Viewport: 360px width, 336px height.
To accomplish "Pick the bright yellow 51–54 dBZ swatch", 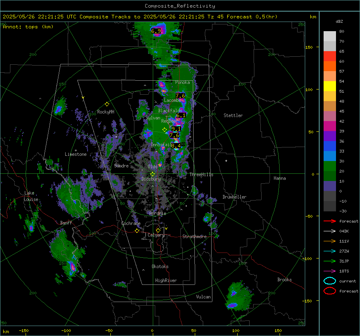I will [x=330, y=86].
